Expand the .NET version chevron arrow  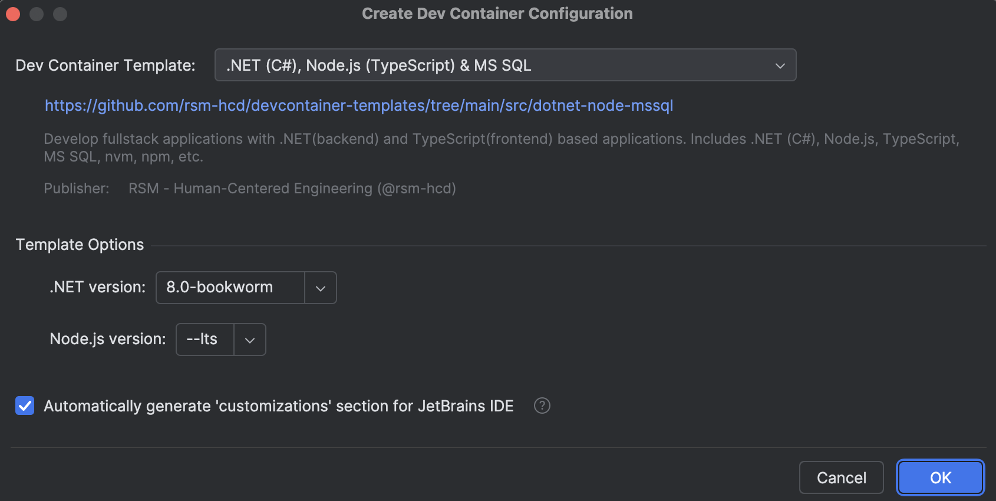tap(321, 288)
